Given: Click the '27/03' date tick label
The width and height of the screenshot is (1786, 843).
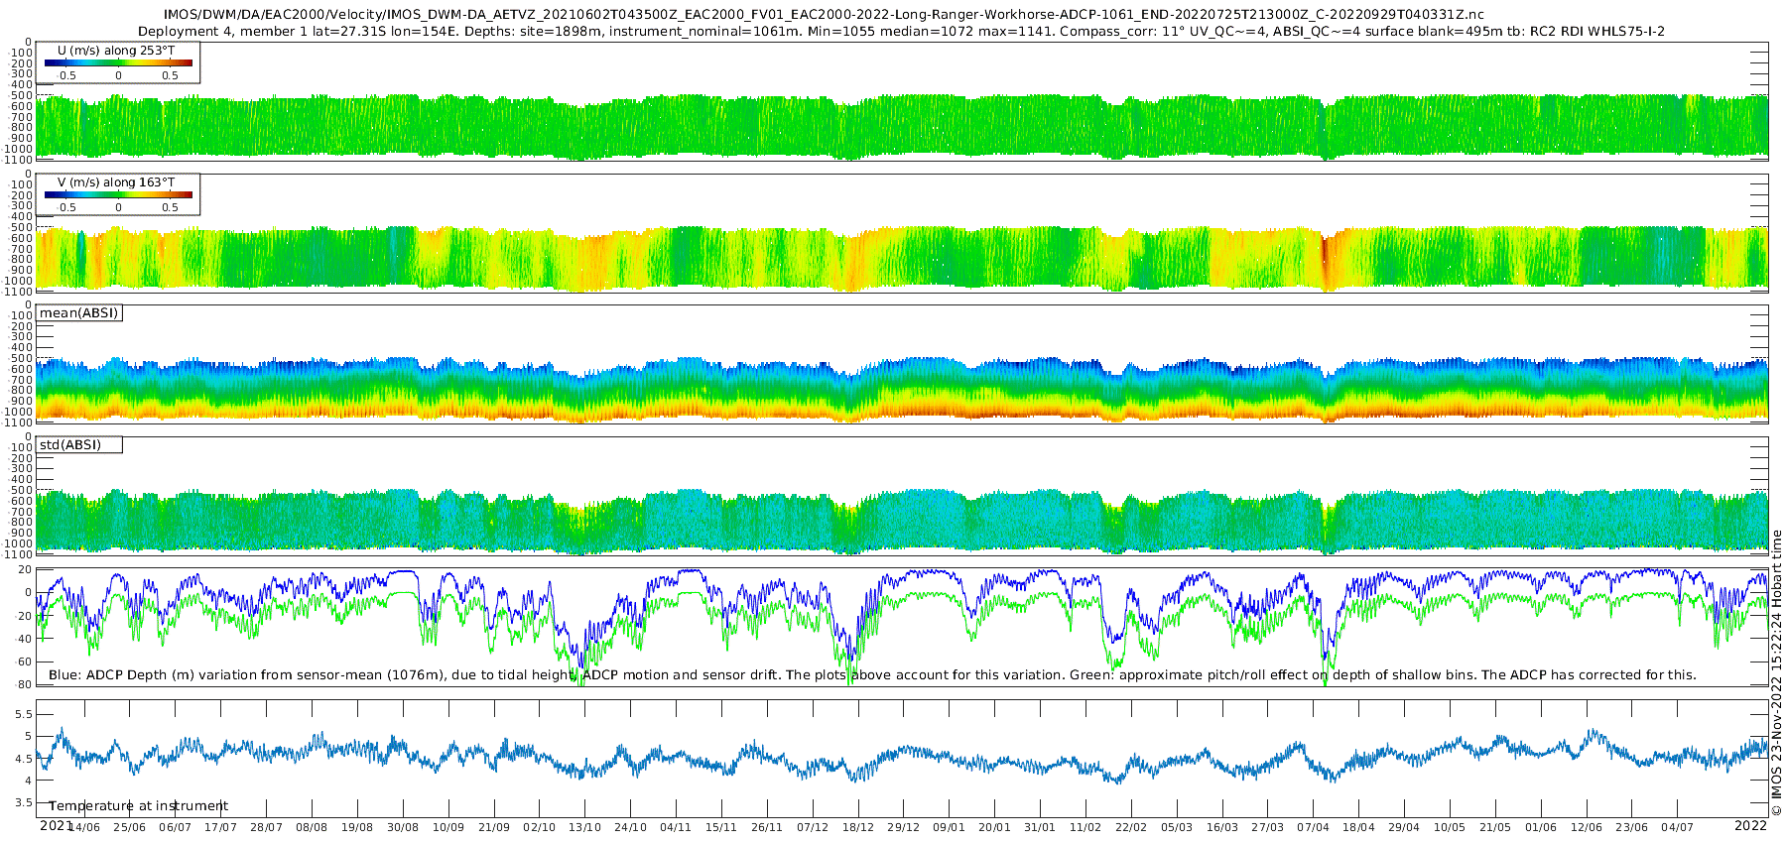Looking at the screenshot, I should 1268,827.
